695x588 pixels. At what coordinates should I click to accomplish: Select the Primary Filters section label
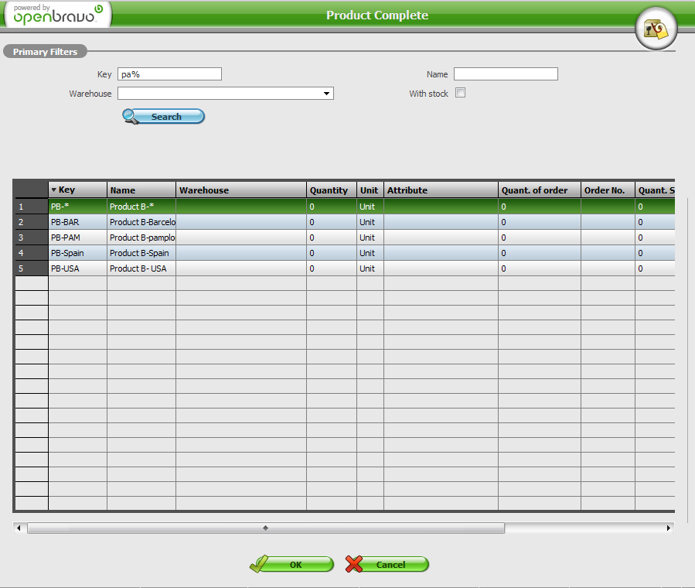point(45,51)
